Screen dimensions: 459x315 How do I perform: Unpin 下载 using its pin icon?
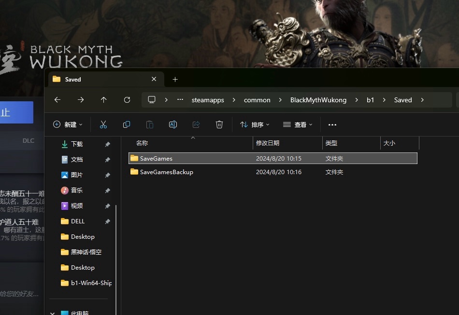[107, 144]
